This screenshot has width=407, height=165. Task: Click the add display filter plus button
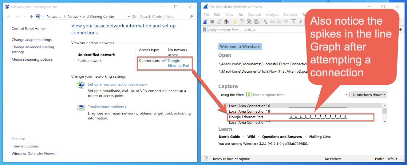click(x=401, y=30)
